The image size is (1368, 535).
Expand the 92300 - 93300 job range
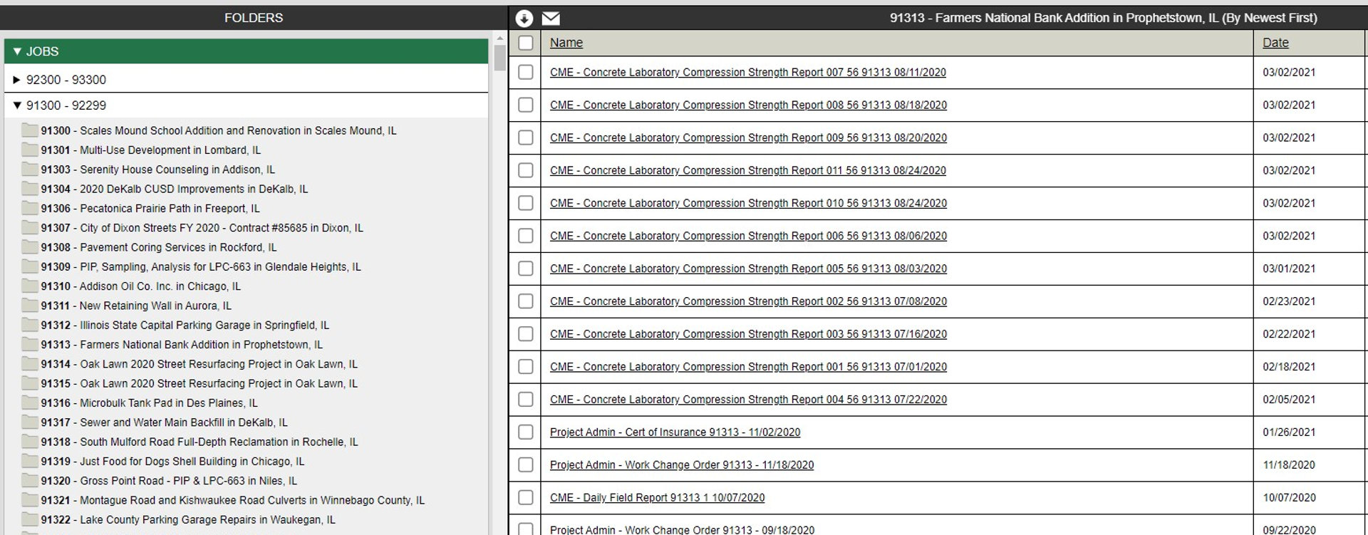pos(246,79)
